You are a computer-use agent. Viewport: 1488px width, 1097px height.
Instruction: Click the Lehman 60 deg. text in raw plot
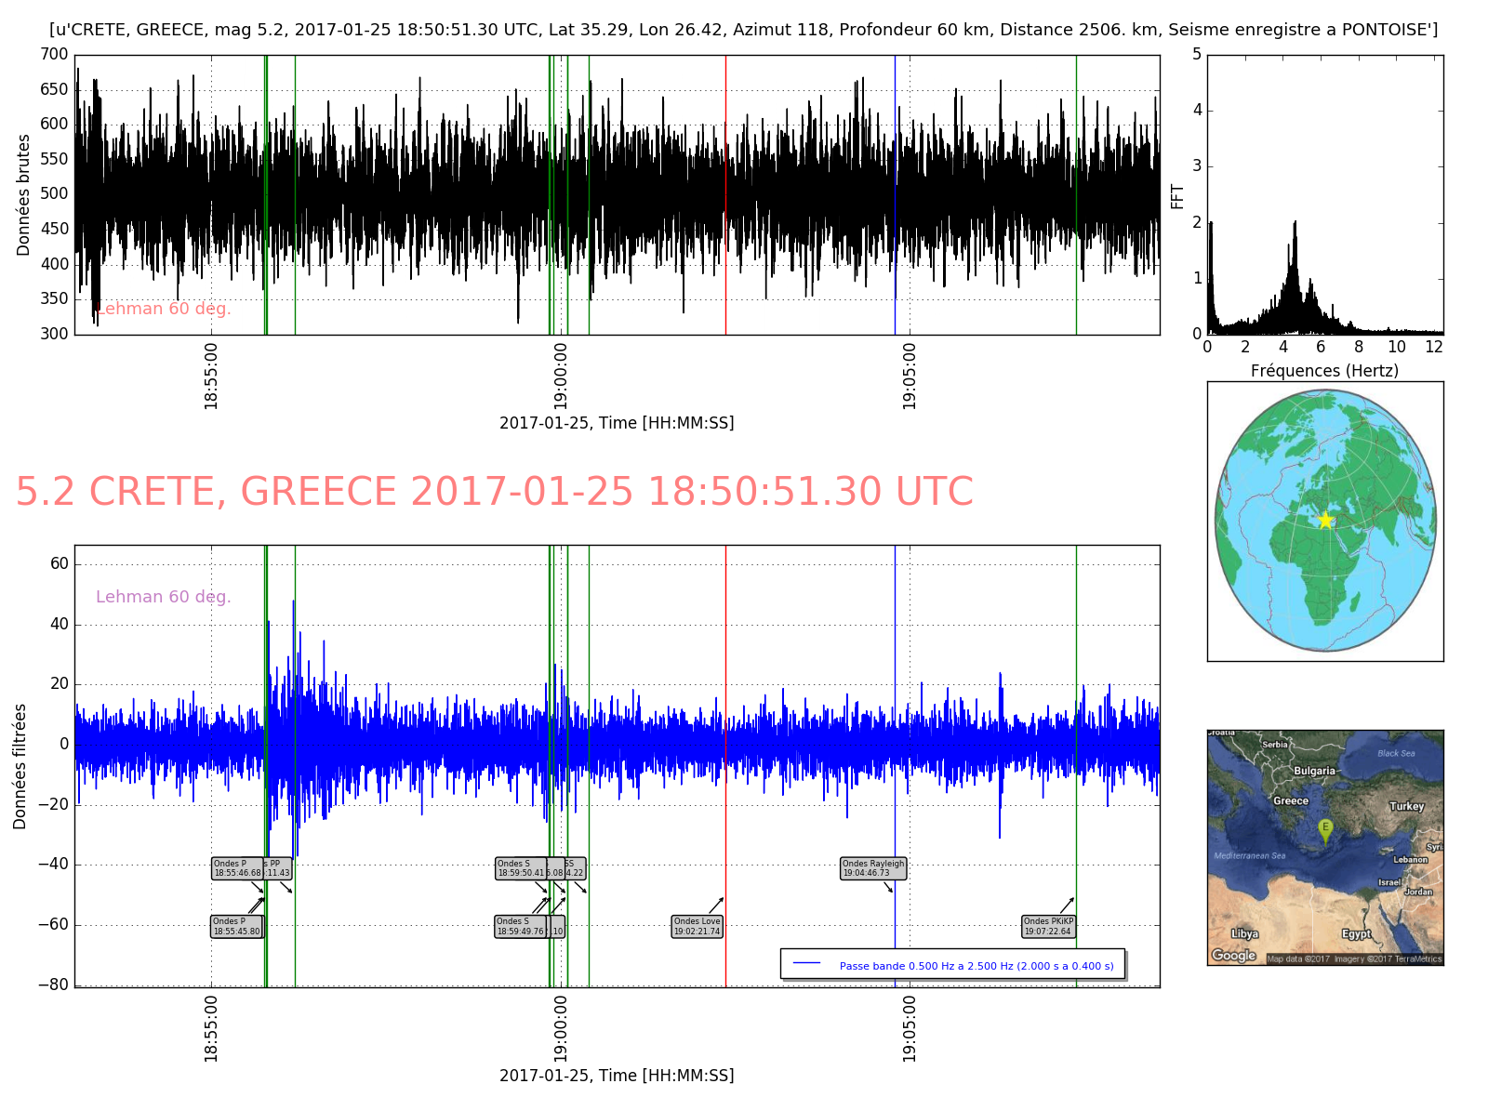click(164, 309)
